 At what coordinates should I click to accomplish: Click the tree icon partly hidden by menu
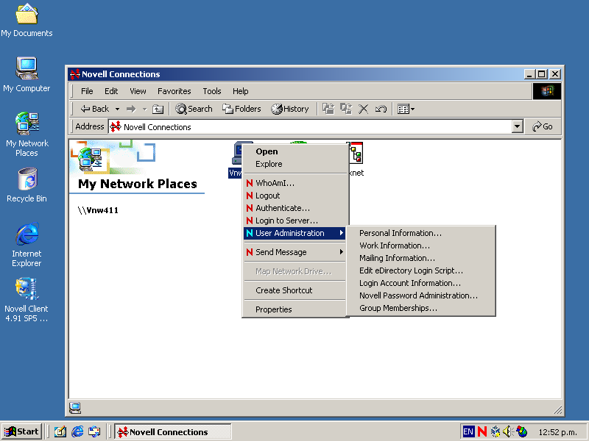(356, 153)
